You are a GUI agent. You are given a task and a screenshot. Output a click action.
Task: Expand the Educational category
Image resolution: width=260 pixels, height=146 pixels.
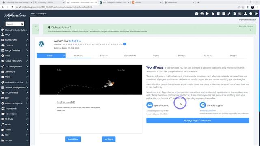pyautogui.click(x=14, y=114)
